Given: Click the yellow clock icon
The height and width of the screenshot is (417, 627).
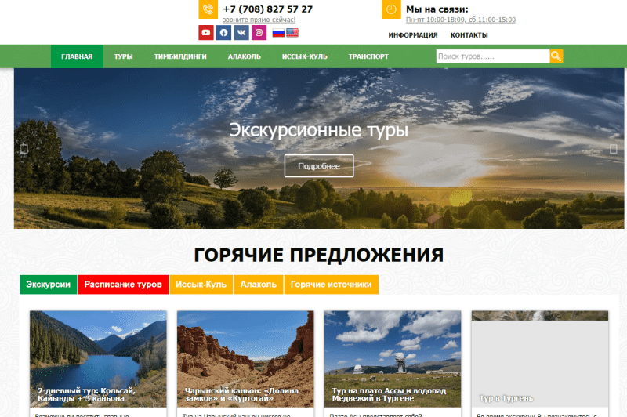Looking at the screenshot, I should tap(391, 9).
